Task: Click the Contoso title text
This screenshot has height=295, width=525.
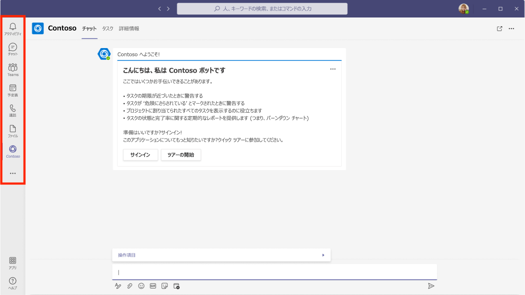Action: click(x=62, y=28)
